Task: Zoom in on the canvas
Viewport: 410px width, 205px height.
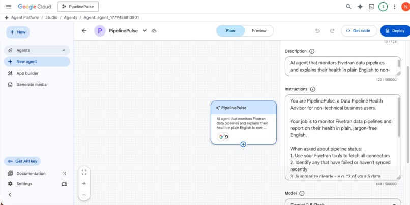Action: coord(84,184)
